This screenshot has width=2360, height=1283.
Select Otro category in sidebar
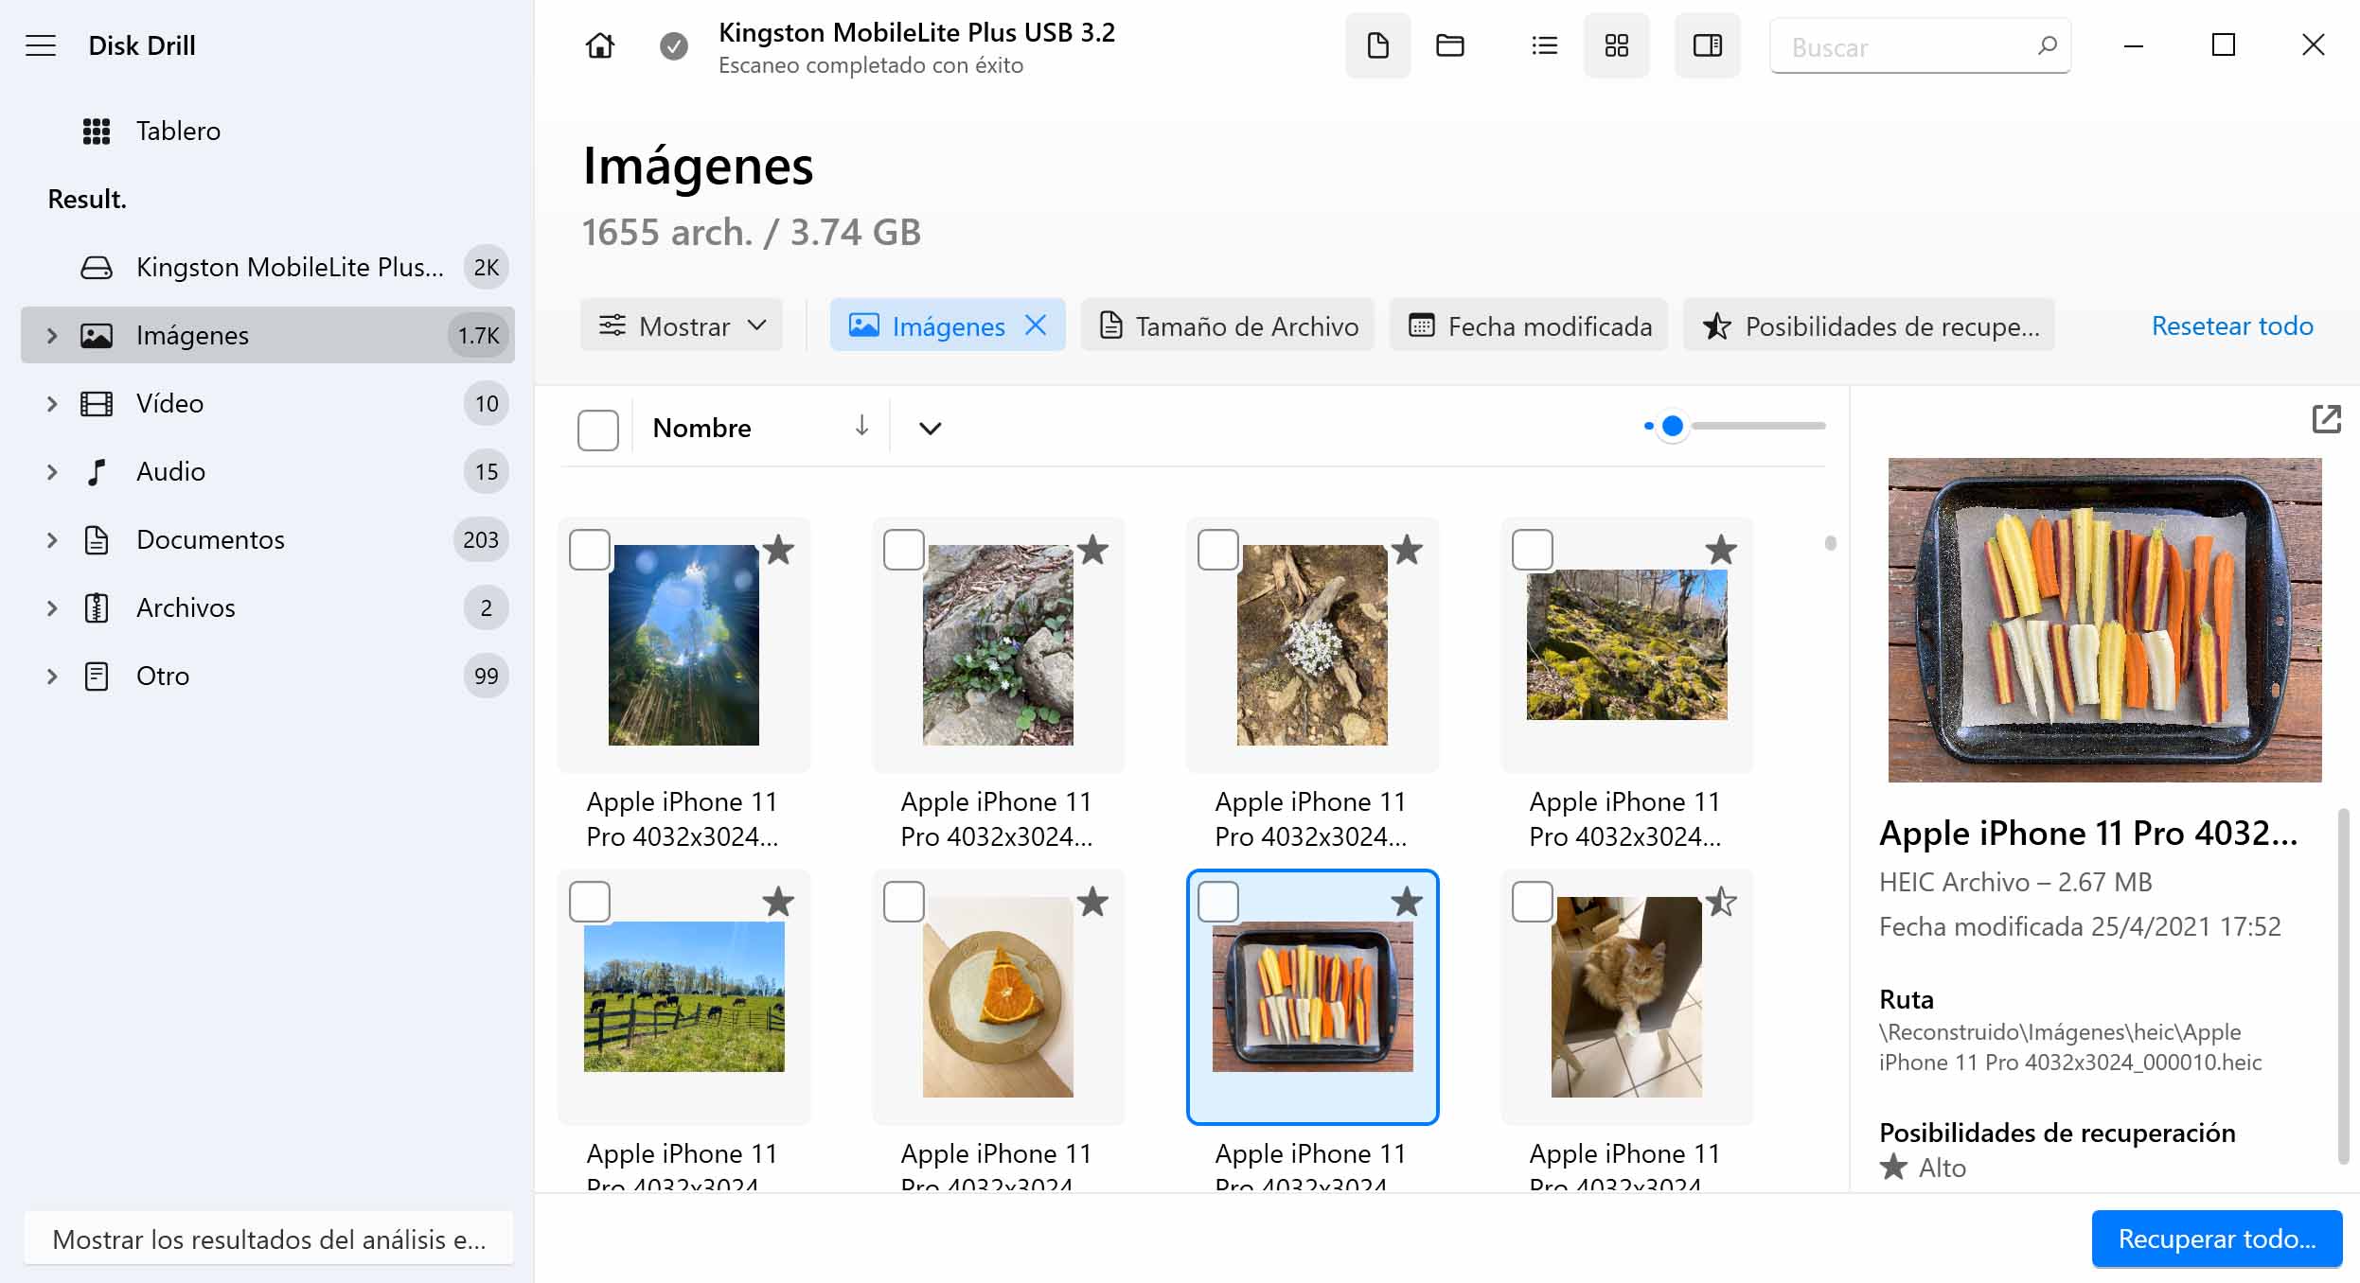click(x=268, y=676)
